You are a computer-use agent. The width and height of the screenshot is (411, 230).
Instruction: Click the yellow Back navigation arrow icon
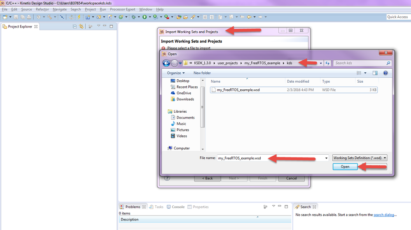pos(249,17)
